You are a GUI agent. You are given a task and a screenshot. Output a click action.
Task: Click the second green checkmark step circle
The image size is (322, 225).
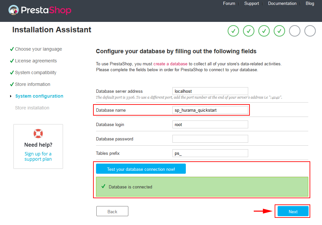point(249,31)
